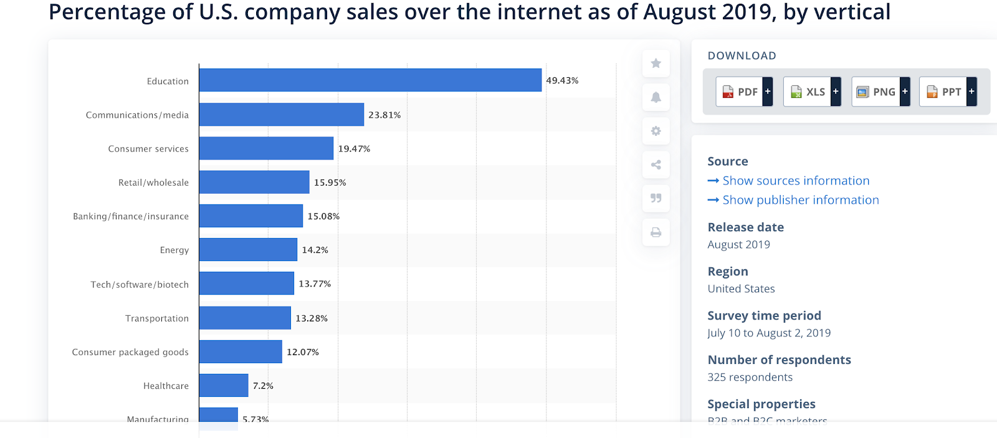Viewport: 997px width, 438px height.
Task: Expand the plus next to PDF
Action: pos(768,92)
